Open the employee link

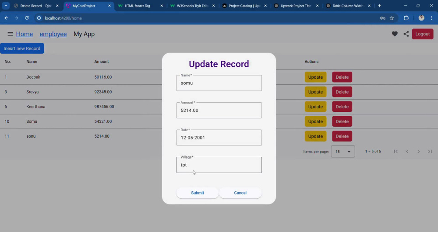point(53,34)
